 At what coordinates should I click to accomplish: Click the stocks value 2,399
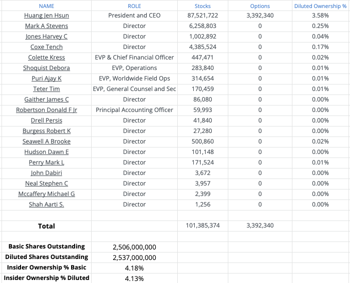point(203,194)
